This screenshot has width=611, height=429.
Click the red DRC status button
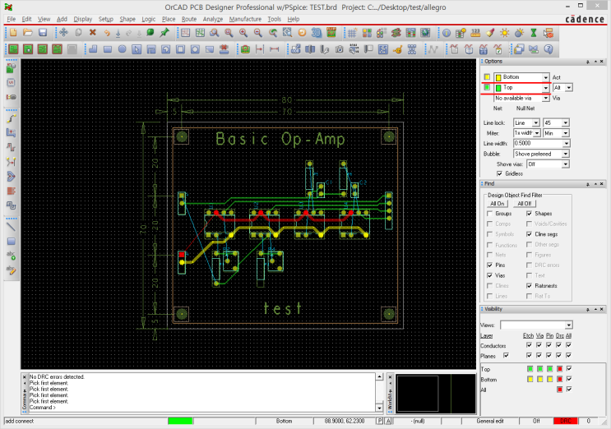tap(566, 421)
